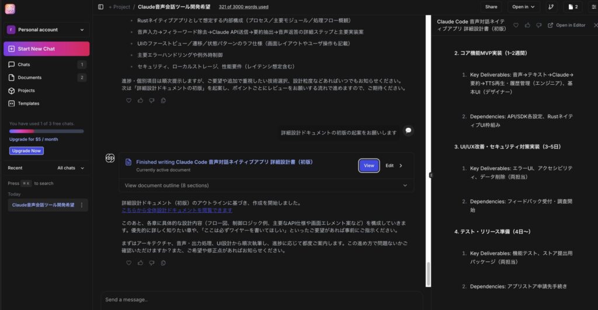Click the panel resize handle between chat and document
The width and height of the screenshot is (598, 310).
pyautogui.click(x=431, y=175)
